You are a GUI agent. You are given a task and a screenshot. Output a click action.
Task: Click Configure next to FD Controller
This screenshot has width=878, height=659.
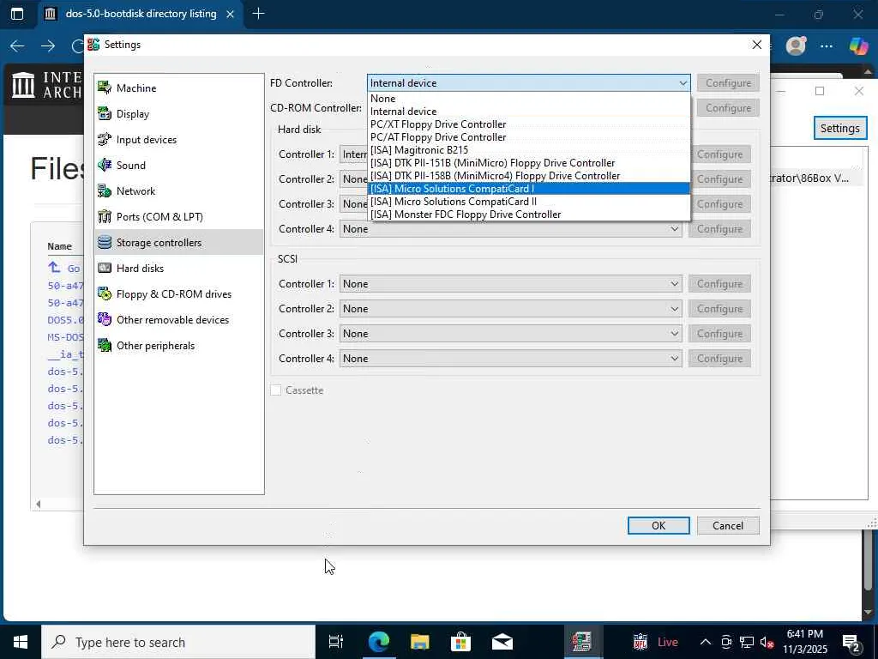click(728, 83)
